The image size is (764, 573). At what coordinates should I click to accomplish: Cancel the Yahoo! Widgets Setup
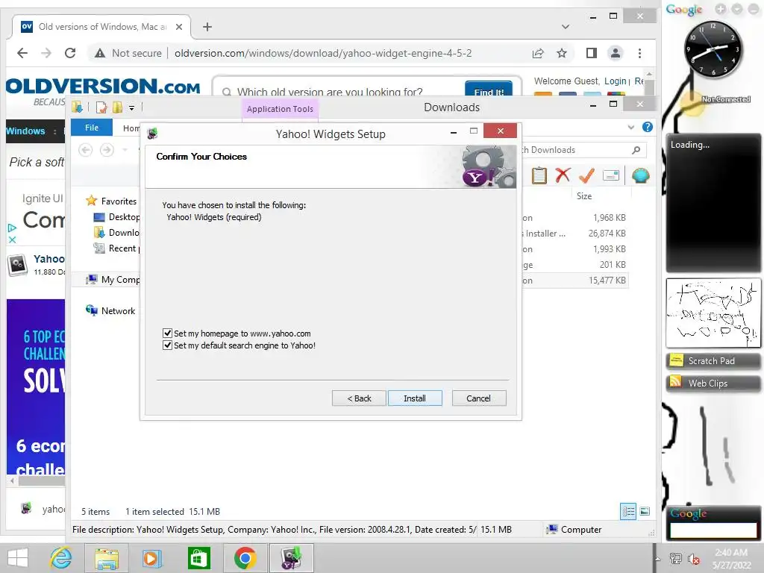point(478,398)
